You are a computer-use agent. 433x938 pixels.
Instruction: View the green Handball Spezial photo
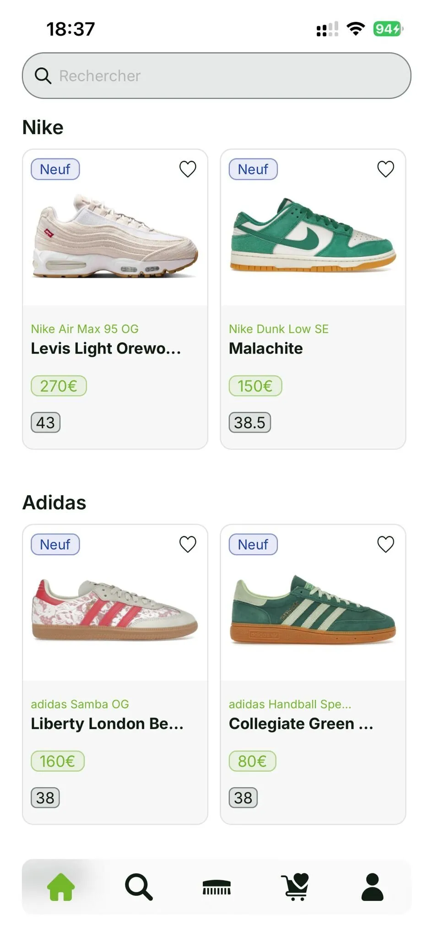[313, 610]
